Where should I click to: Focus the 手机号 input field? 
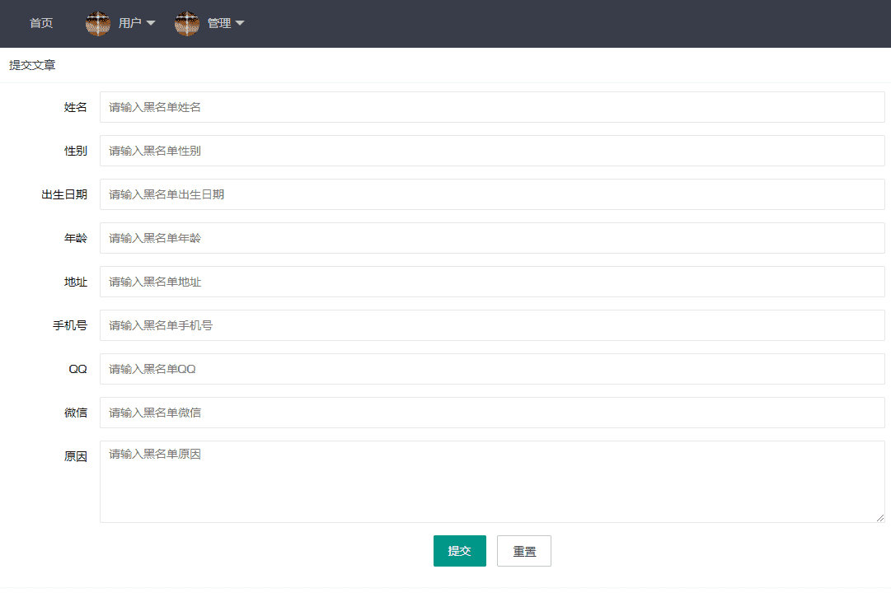[x=492, y=325]
